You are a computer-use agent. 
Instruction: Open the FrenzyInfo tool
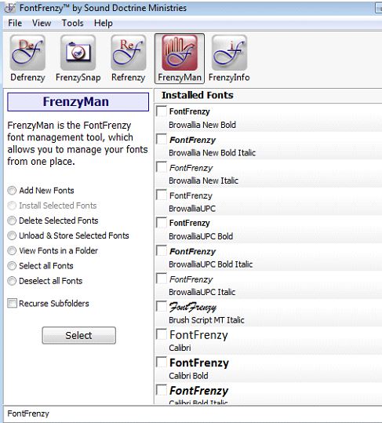click(x=229, y=58)
